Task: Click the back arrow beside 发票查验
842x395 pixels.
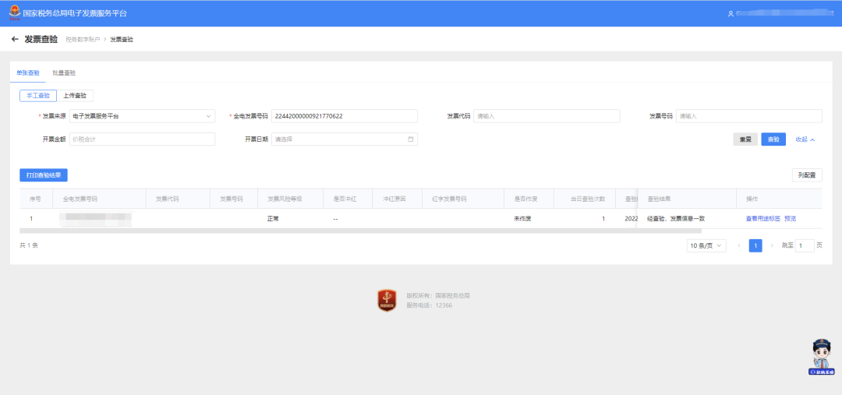Action: tap(15, 39)
